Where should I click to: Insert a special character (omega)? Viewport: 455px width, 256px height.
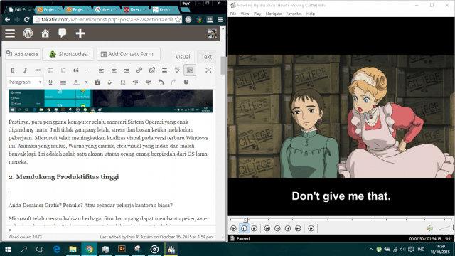pos(123,82)
